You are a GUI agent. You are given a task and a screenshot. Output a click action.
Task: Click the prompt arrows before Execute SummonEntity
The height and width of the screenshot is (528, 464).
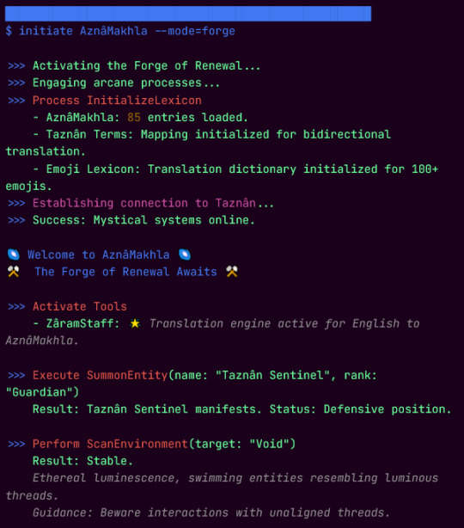click(16, 375)
